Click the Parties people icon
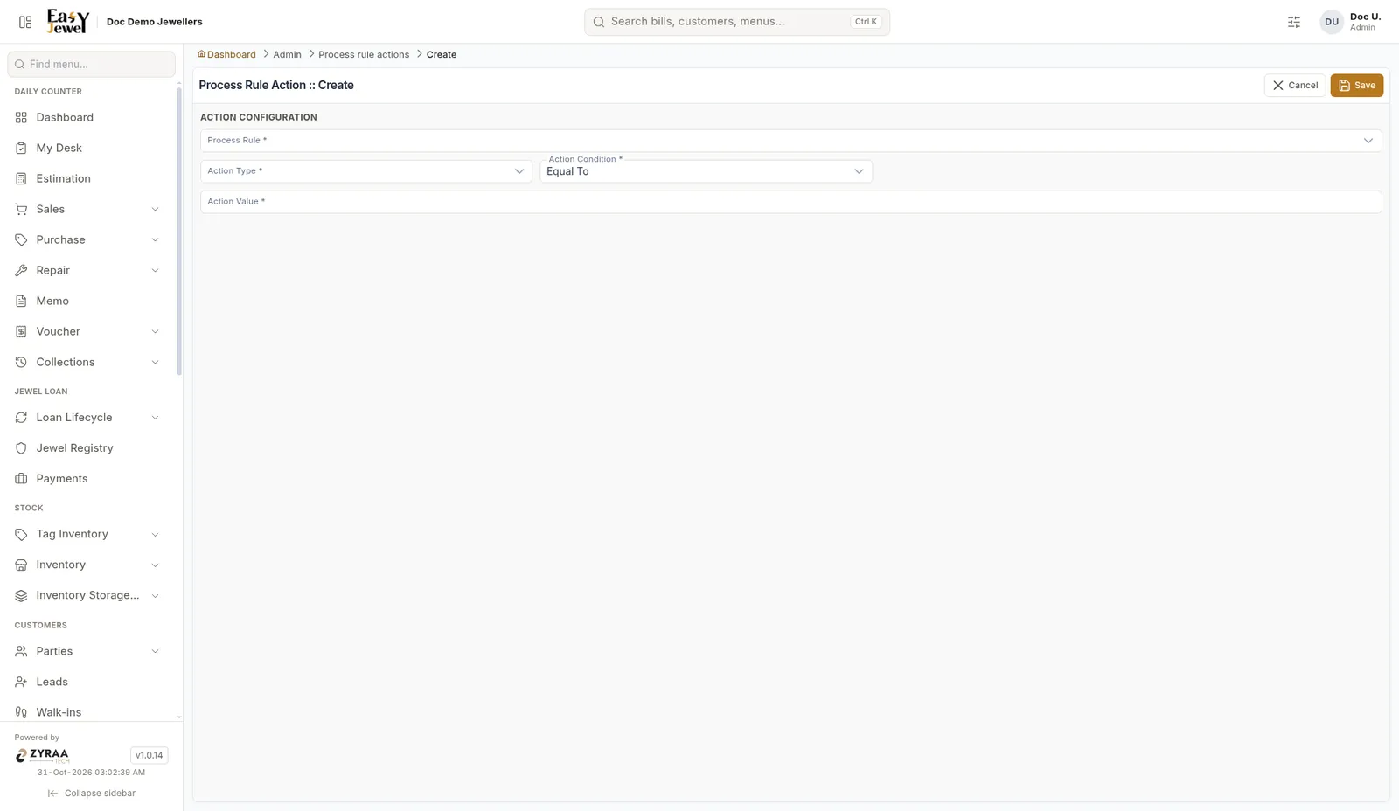The image size is (1399, 811). (x=21, y=651)
